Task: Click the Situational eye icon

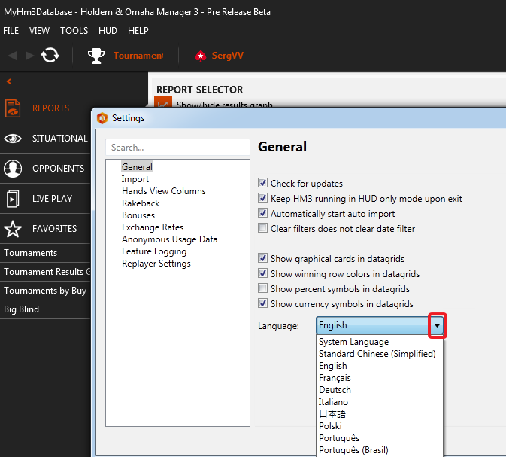Action: (13, 139)
